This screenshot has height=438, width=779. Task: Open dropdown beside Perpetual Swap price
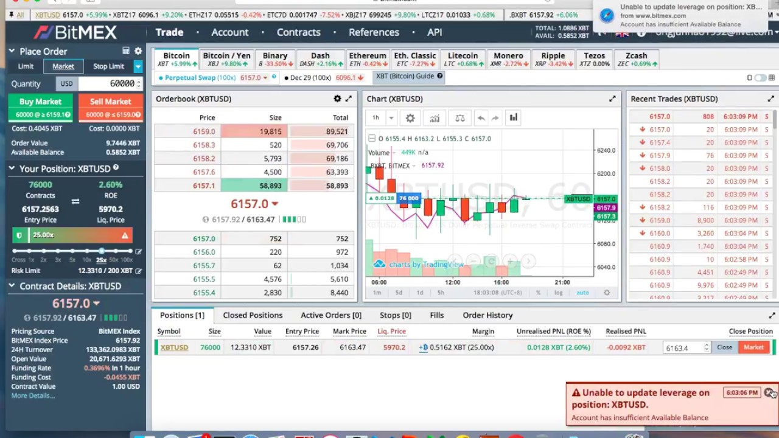pos(265,77)
